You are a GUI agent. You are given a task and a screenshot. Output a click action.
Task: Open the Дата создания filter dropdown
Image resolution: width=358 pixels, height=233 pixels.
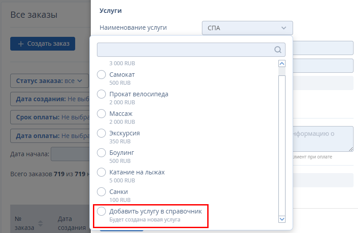point(50,99)
